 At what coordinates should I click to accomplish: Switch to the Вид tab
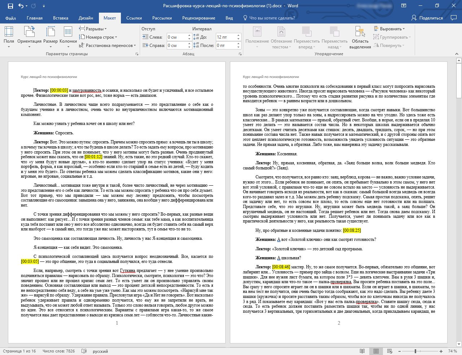(x=229, y=18)
